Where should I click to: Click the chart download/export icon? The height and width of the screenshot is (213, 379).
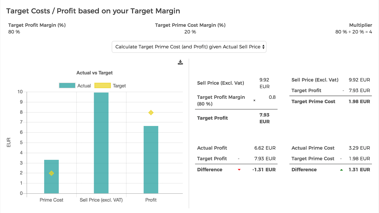tap(180, 62)
